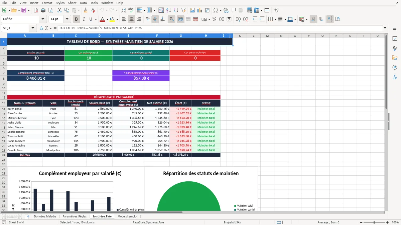401x225 pixels.
Task: Adjust the zoom slider
Action: coord(374,222)
